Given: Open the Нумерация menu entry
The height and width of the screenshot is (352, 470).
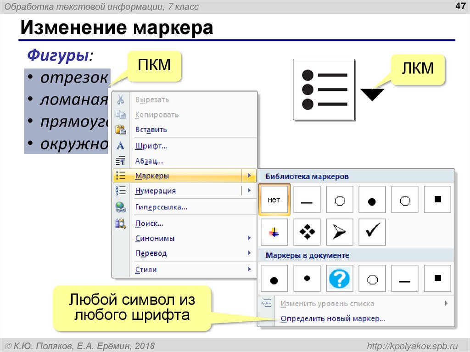Looking at the screenshot, I should click(185, 191).
